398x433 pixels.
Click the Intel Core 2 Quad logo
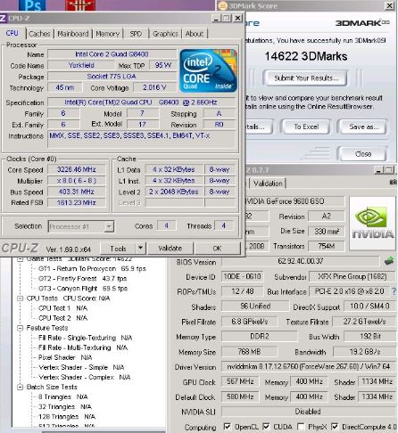pyautogui.click(x=208, y=70)
